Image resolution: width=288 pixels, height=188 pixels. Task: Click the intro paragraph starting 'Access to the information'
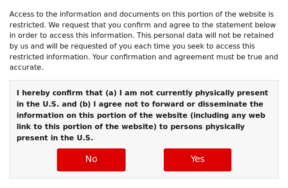(x=144, y=40)
